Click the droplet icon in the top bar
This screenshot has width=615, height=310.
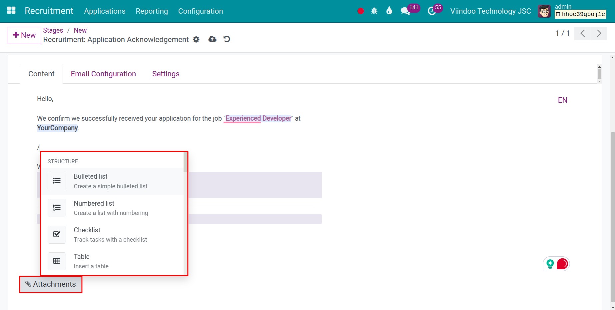(389, 11)
